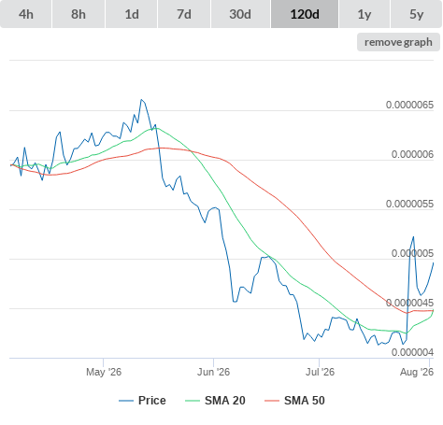The height and width of the screenshot is (425, 443).
Task: Click the 0.0000065 y-axis price label
Action: (x=409, y=105)
